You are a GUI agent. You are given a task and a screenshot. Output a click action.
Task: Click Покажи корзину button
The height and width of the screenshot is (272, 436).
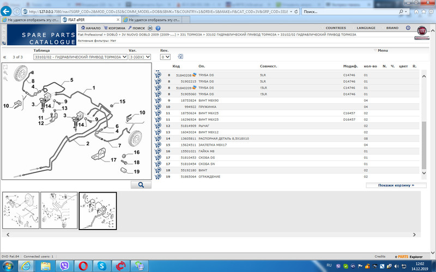396,185
